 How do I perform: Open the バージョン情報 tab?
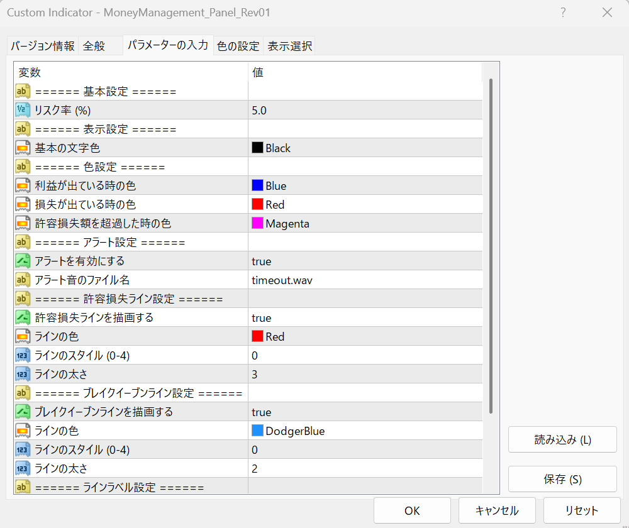pos(43,46)
